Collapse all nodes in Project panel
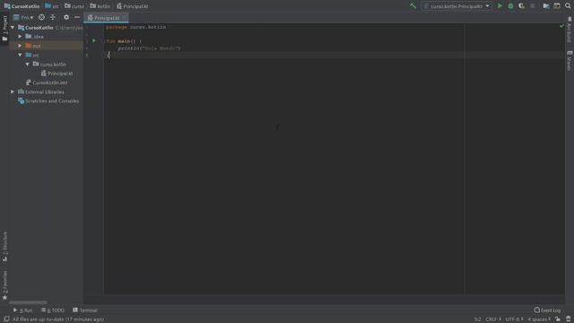The height and width of the screenshot is (323, 574). (x=53, y=17)
